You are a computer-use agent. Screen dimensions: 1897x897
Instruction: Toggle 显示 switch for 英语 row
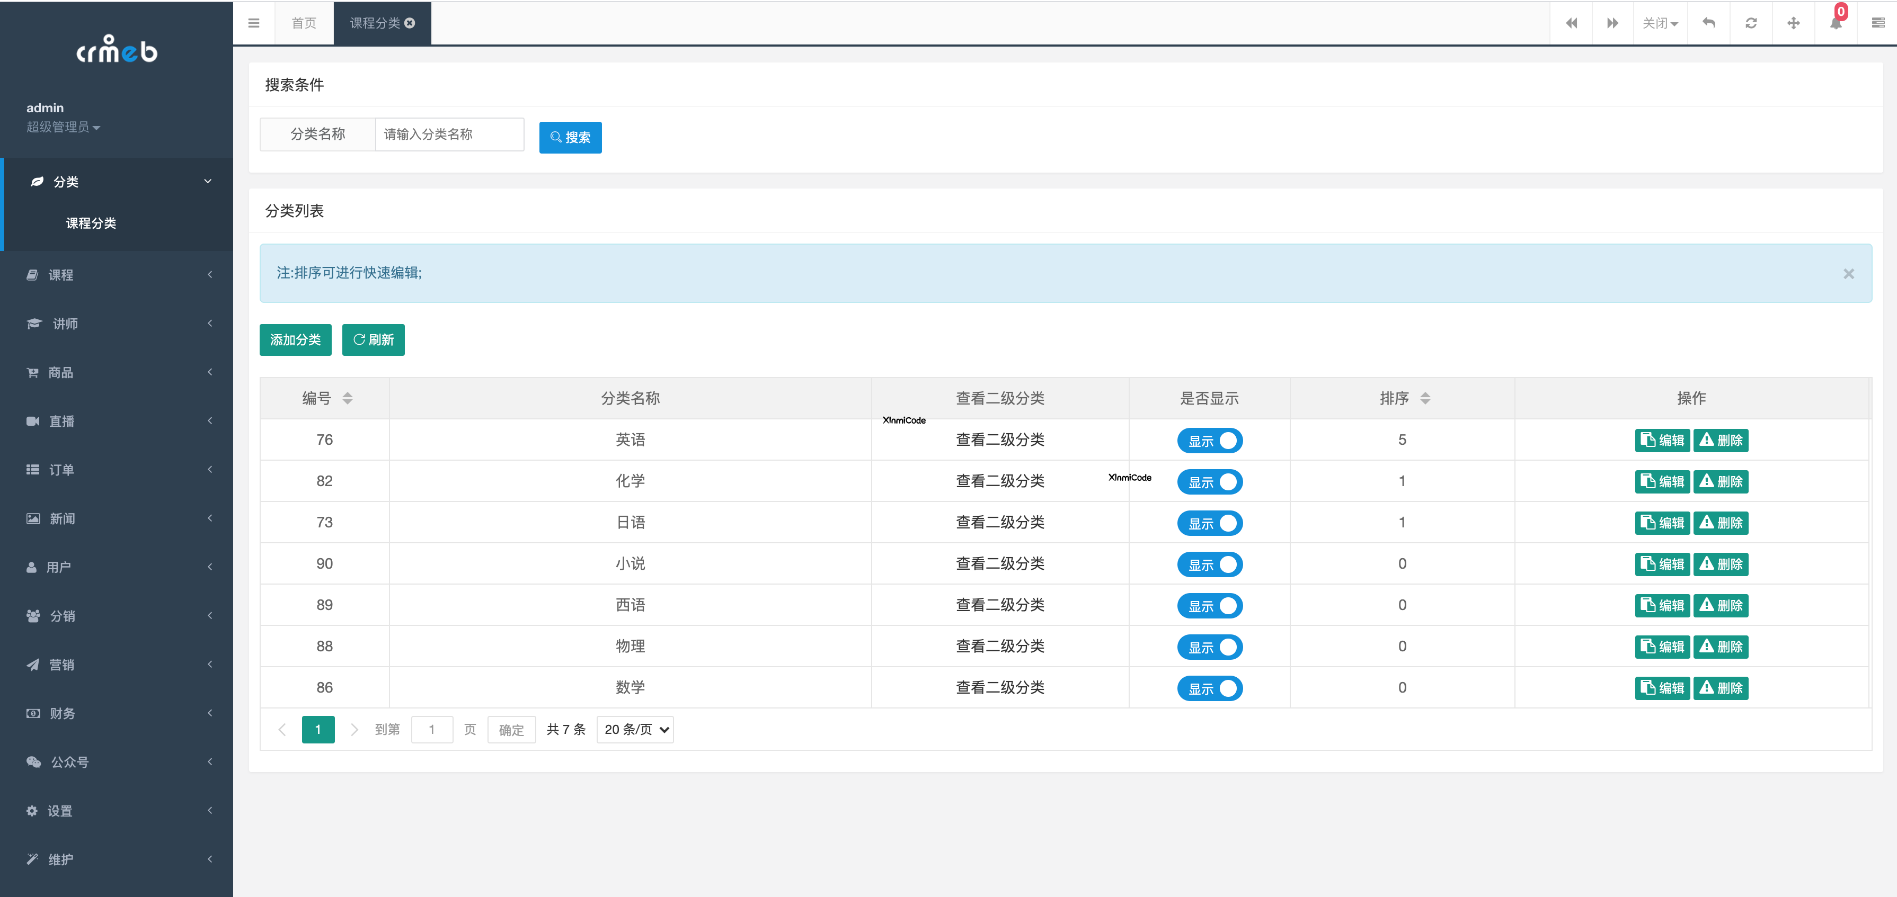tap(1209, 440)
